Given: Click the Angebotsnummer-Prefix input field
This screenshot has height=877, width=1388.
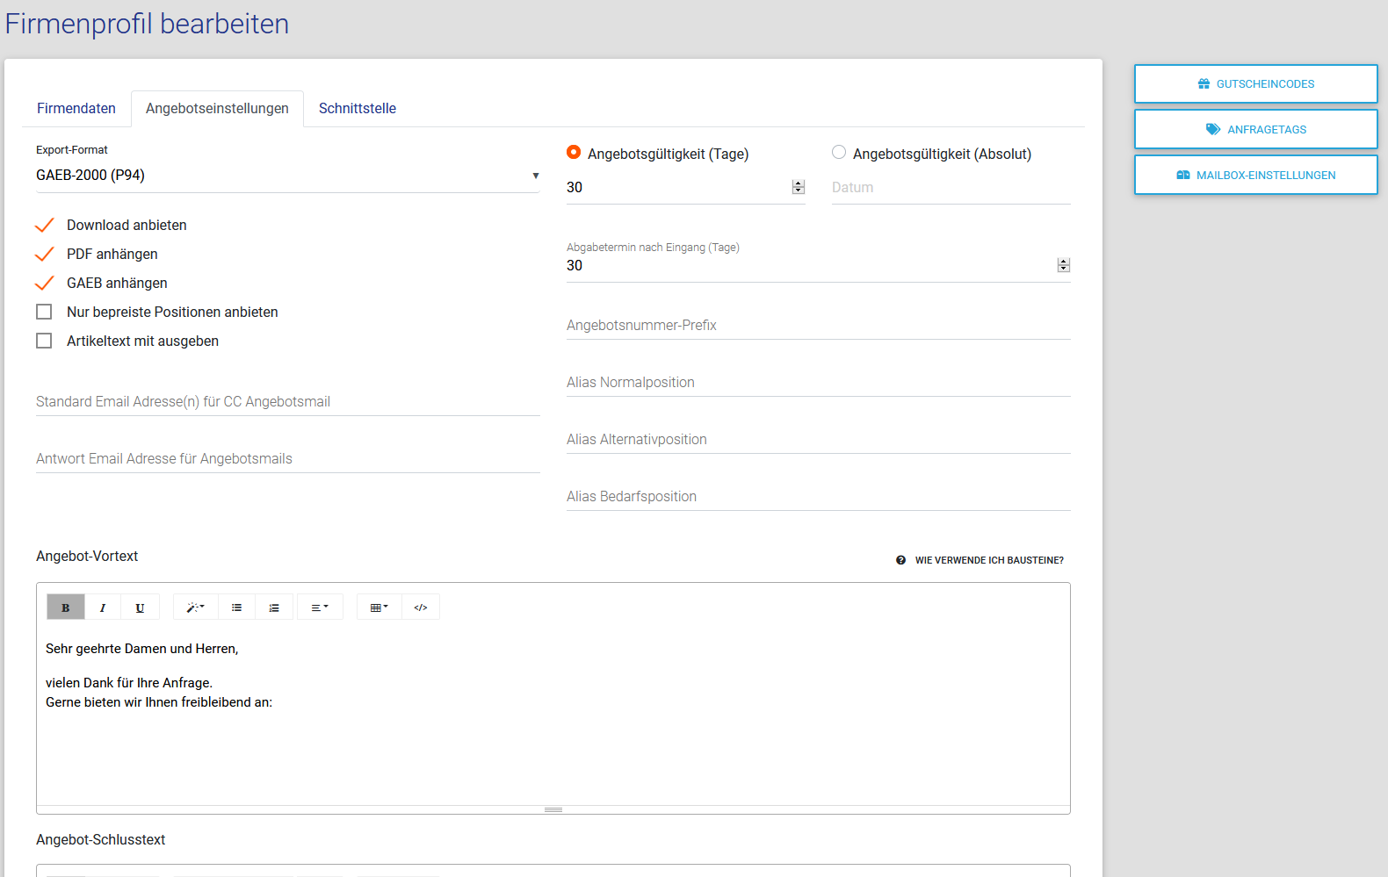Looking at the screenshot, I should pos(818,326).
